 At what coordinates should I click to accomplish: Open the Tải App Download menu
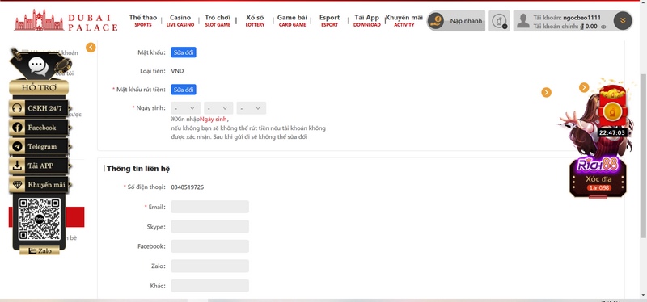coord(367,21)
